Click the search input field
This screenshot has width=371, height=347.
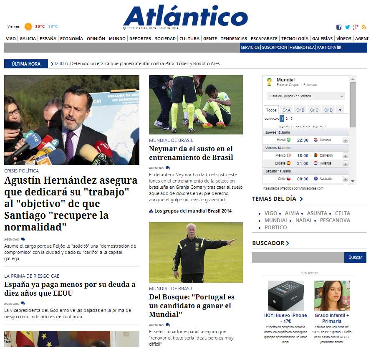tap(298, 257)
